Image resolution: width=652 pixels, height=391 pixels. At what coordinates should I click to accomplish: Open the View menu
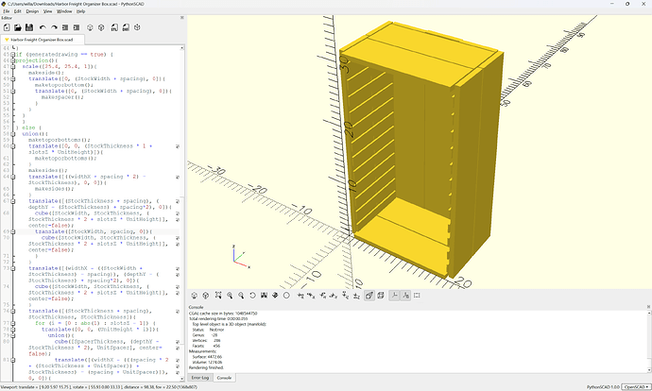48,11
